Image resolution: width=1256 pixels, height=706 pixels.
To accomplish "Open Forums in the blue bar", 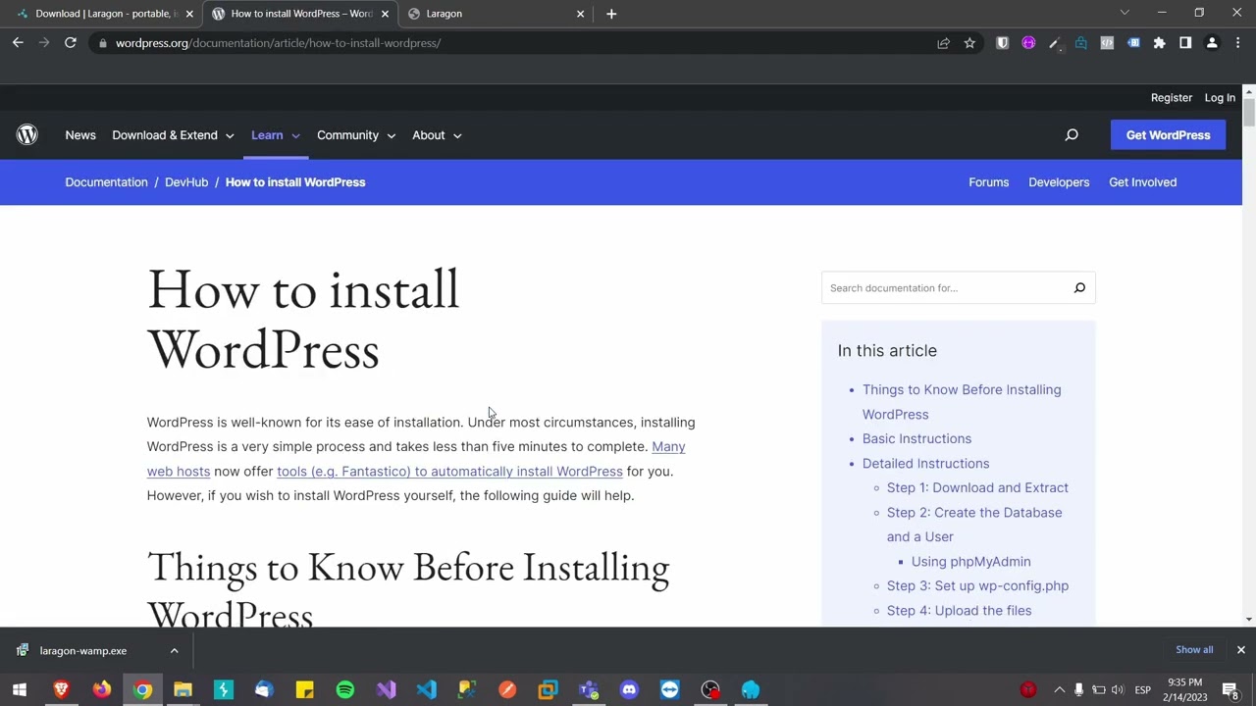I will 988,182.
